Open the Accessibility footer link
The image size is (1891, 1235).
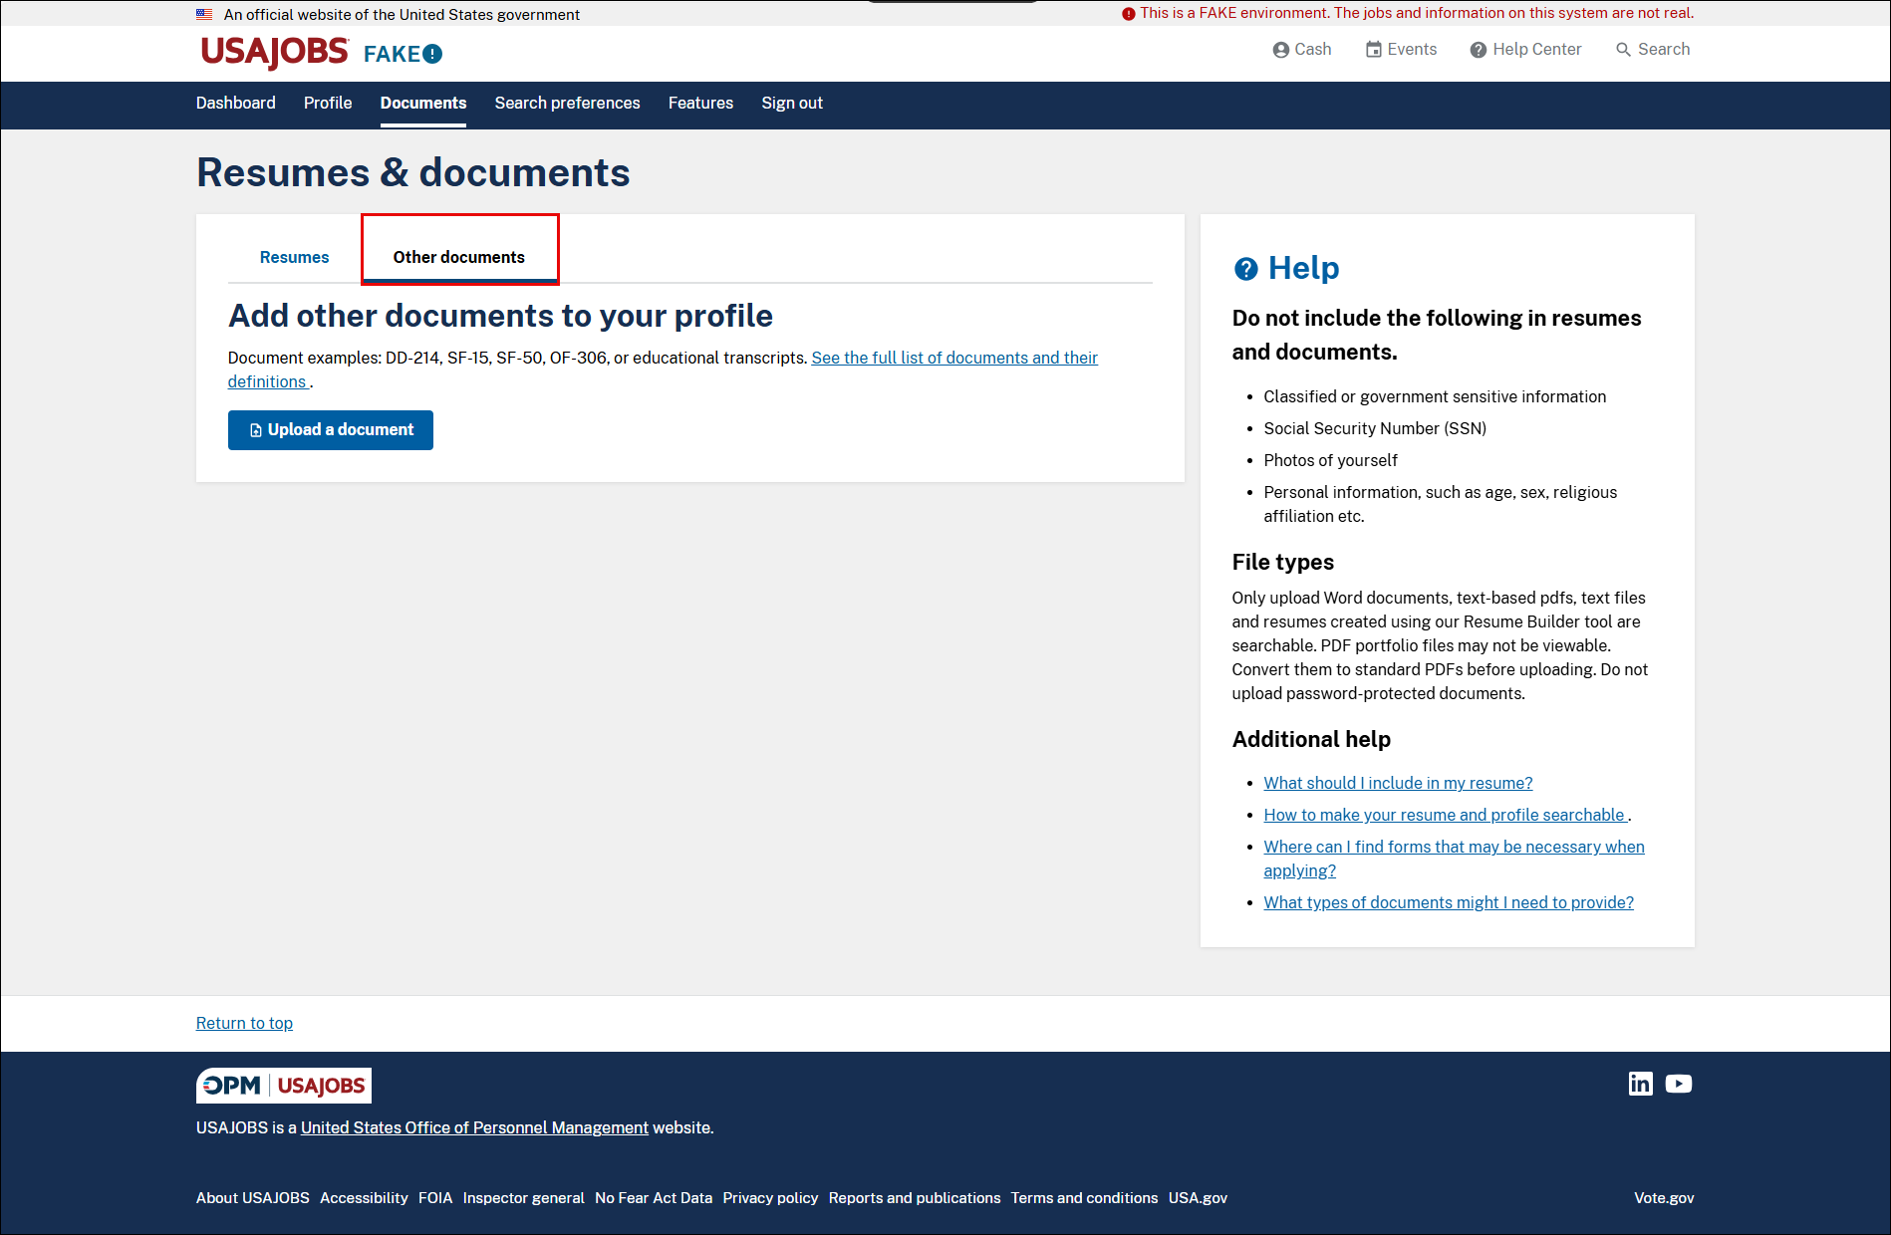click(364, 1198)
